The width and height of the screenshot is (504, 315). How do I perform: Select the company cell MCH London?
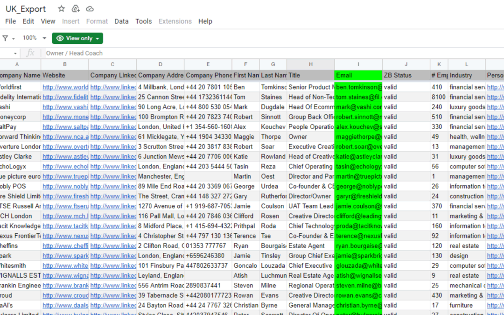click(20, 216)
